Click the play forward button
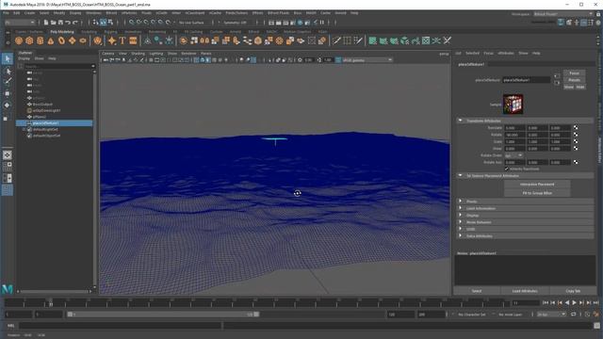 pyautogui.click(x=574, y=303)
